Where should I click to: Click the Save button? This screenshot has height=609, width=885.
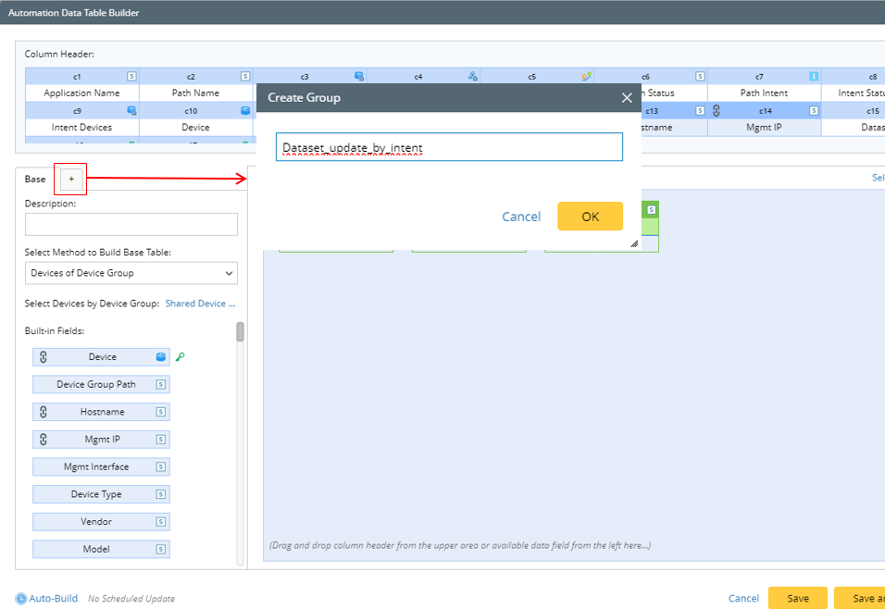[797, 598]
